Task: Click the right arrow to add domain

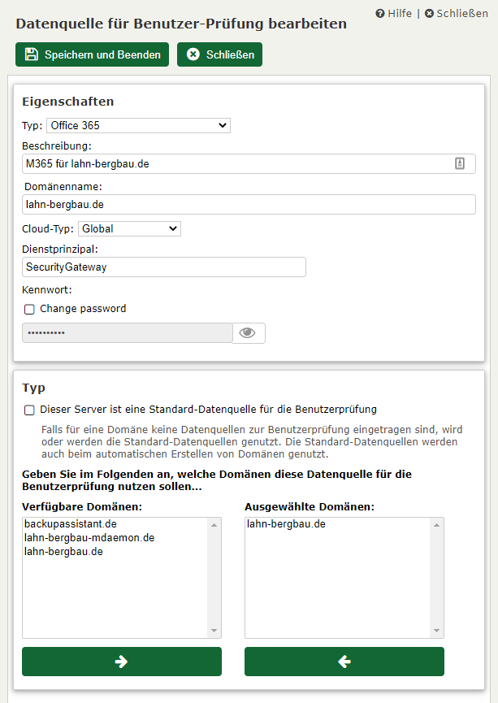Action: pyautogui.click(x=122, y=662)
